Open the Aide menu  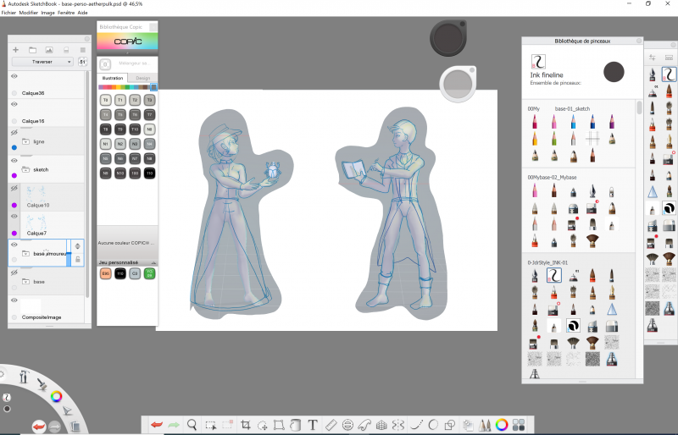coord(82,13)
